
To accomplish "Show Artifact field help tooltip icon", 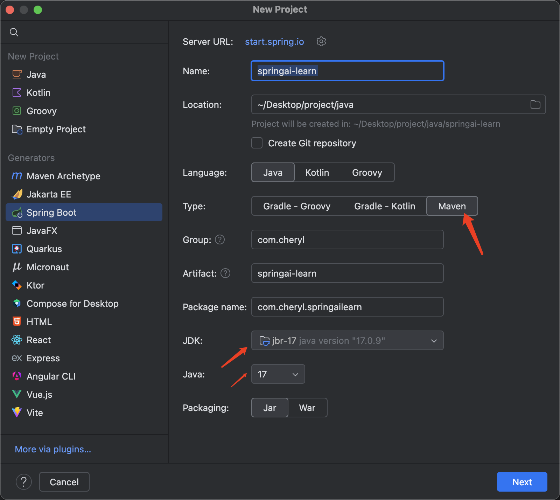I will tap(225, 273).
